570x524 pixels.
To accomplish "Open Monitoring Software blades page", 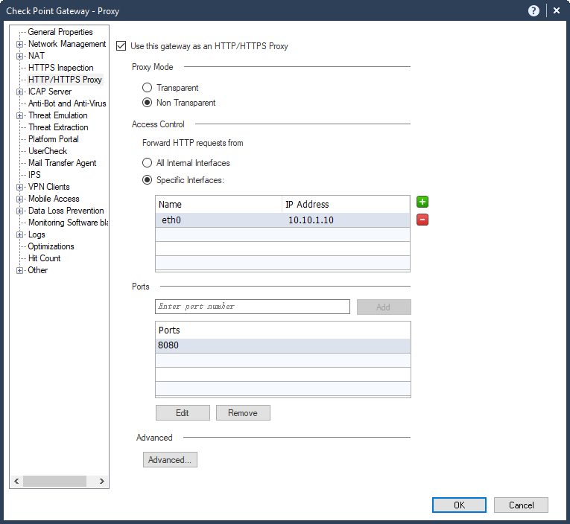I will tap(68, 223).
